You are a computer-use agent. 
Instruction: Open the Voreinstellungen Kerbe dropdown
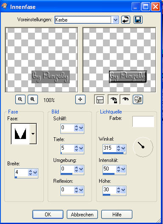pos(115,20)
